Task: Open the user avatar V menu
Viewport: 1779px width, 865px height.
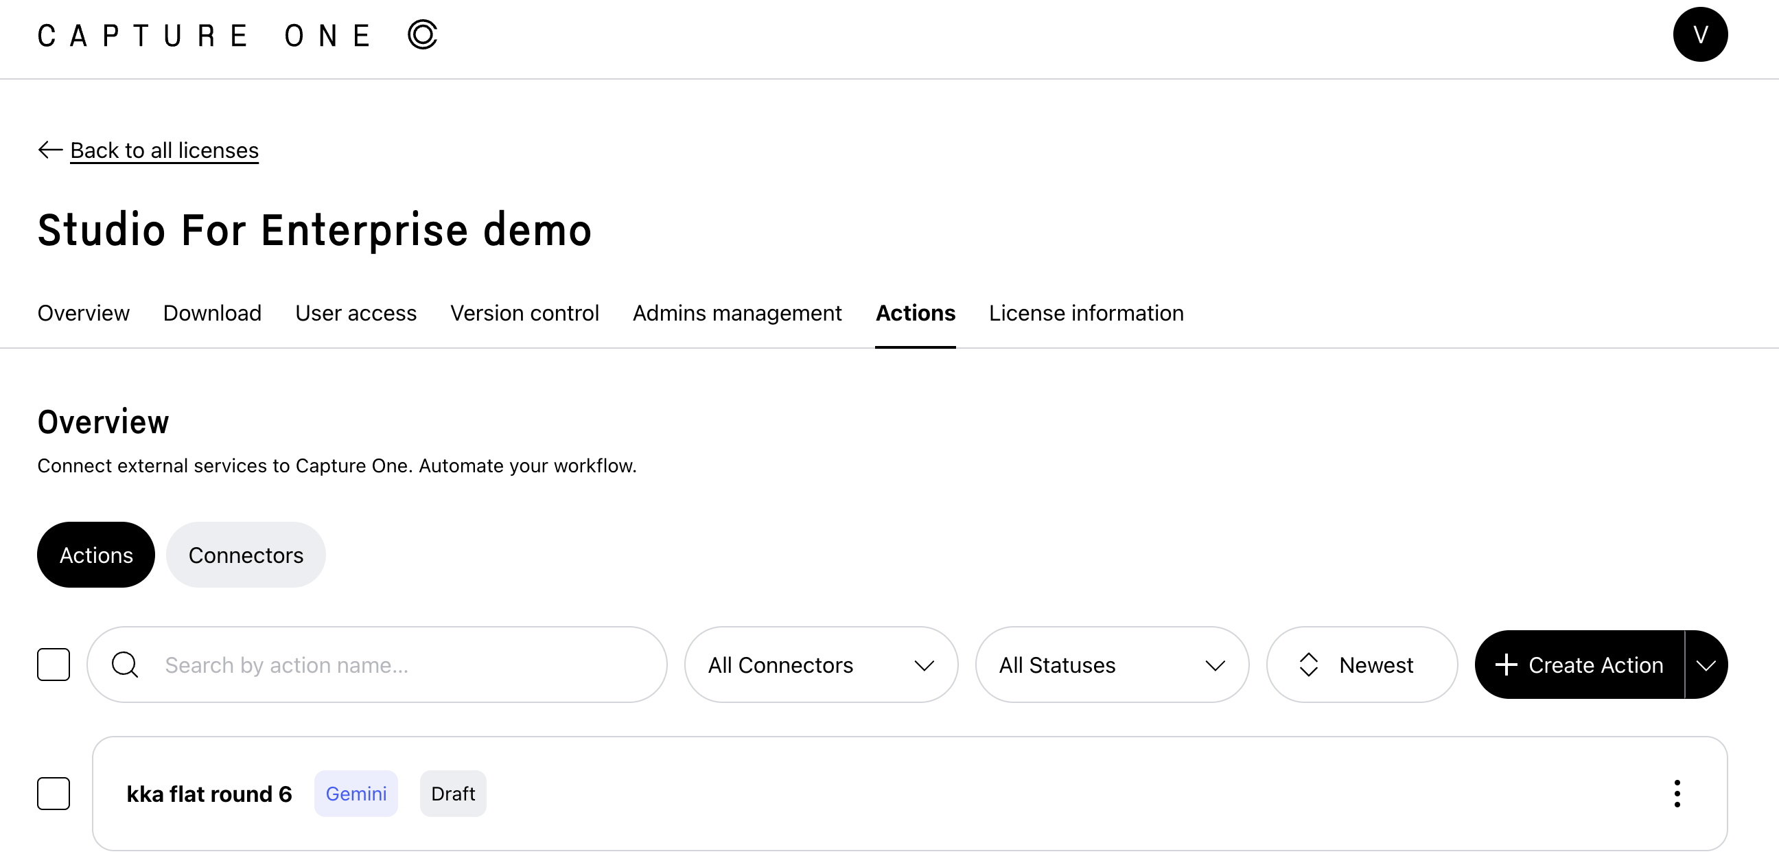Action: pyautogui.click(x=1699, y=34)
